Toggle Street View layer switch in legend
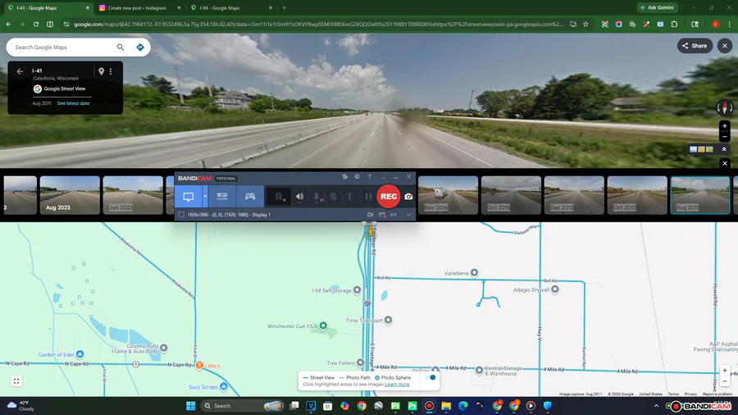This screenshot has height=415, width=738. click(x=430, y=377)
